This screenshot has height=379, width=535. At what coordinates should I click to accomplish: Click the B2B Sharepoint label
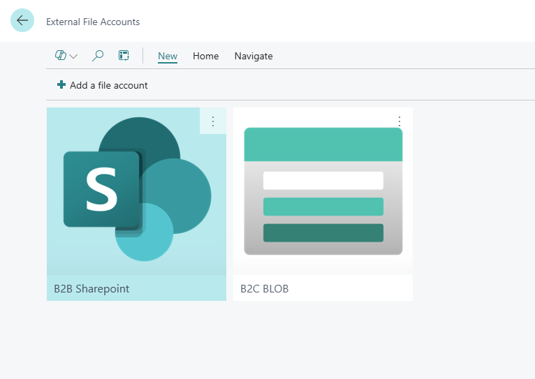click(x=91, y=289)
